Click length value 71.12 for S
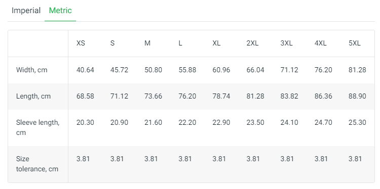Screen dimensions: 380x189 119,96
